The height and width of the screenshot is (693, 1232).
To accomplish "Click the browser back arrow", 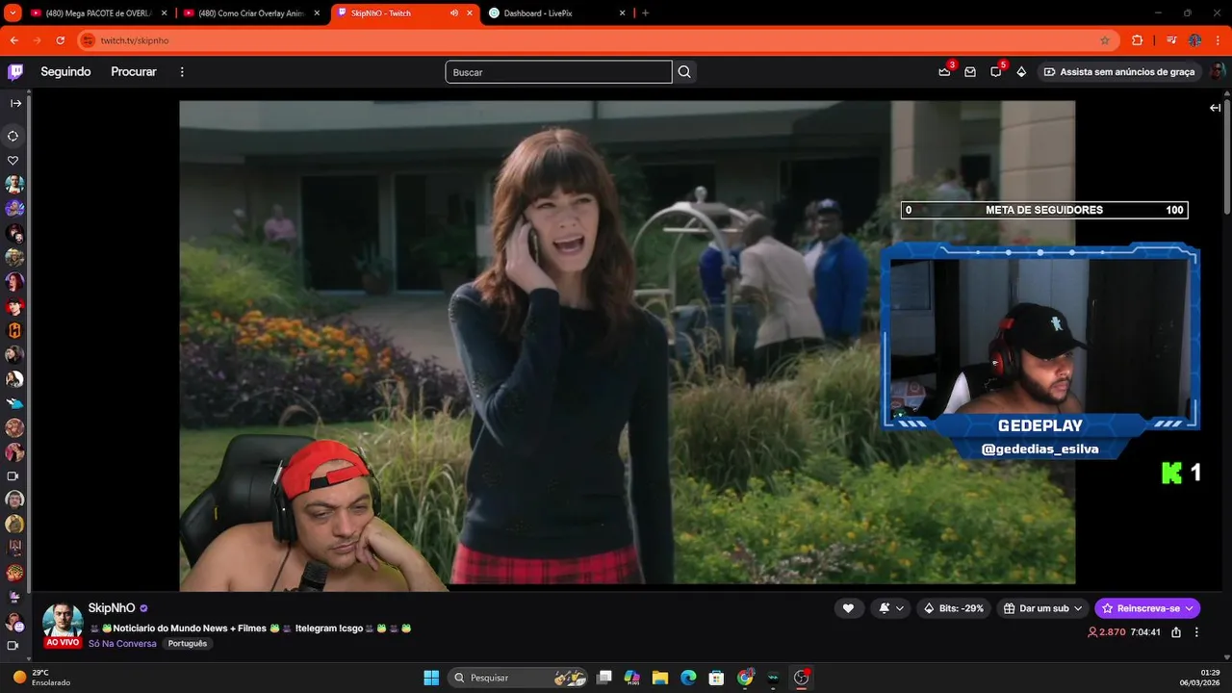I will [13, 40].
